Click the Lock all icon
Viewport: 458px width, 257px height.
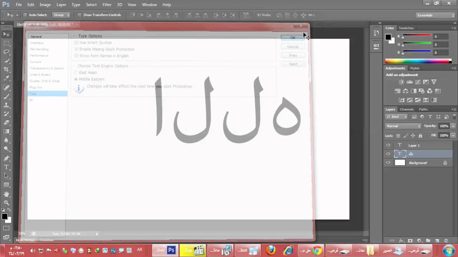coord(420,136)
